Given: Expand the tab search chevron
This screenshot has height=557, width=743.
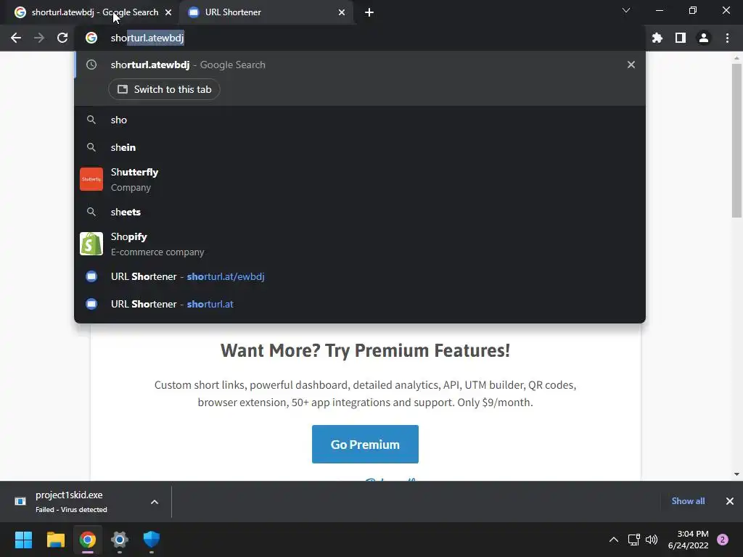Looking at the screenshot, I should [626, 10].
